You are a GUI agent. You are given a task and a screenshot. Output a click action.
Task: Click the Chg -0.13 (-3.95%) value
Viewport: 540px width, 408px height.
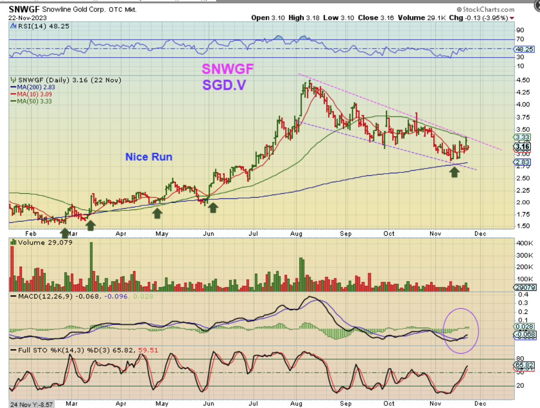click(x=478, y=18)
